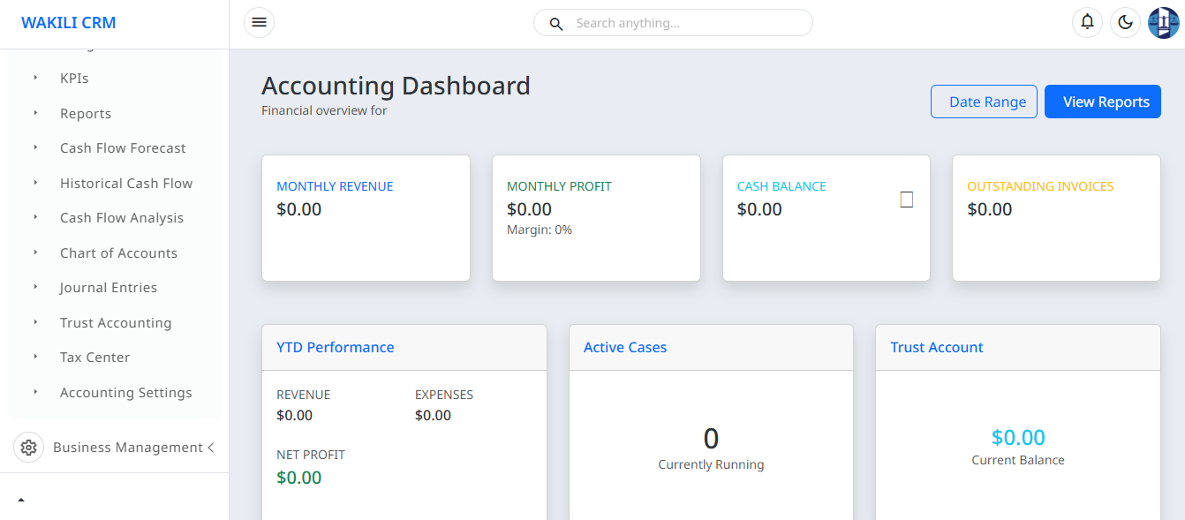Open the notifications bell icon

pyautogui.click(x=1087, y=23)
